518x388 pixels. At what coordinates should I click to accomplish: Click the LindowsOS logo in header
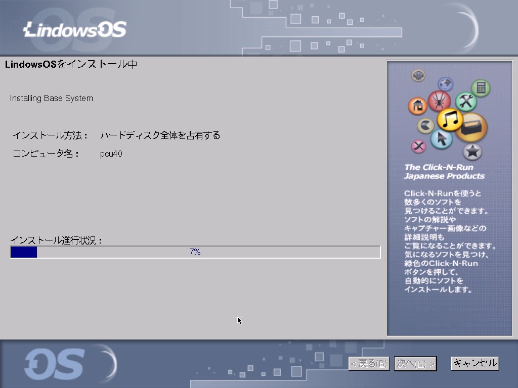[75, 30]
